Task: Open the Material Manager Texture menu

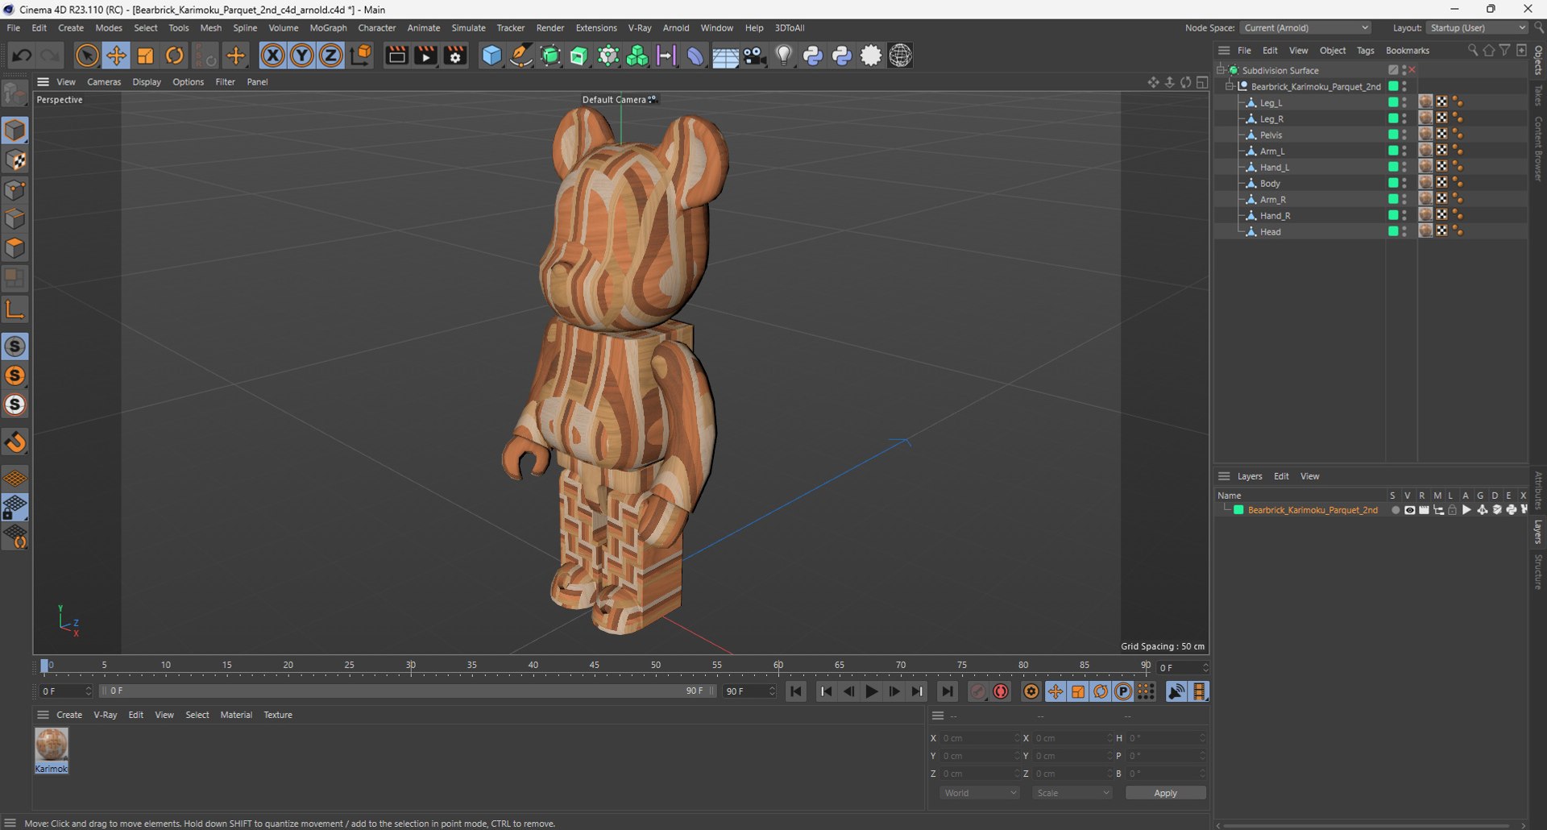Action: pos(278,715)
